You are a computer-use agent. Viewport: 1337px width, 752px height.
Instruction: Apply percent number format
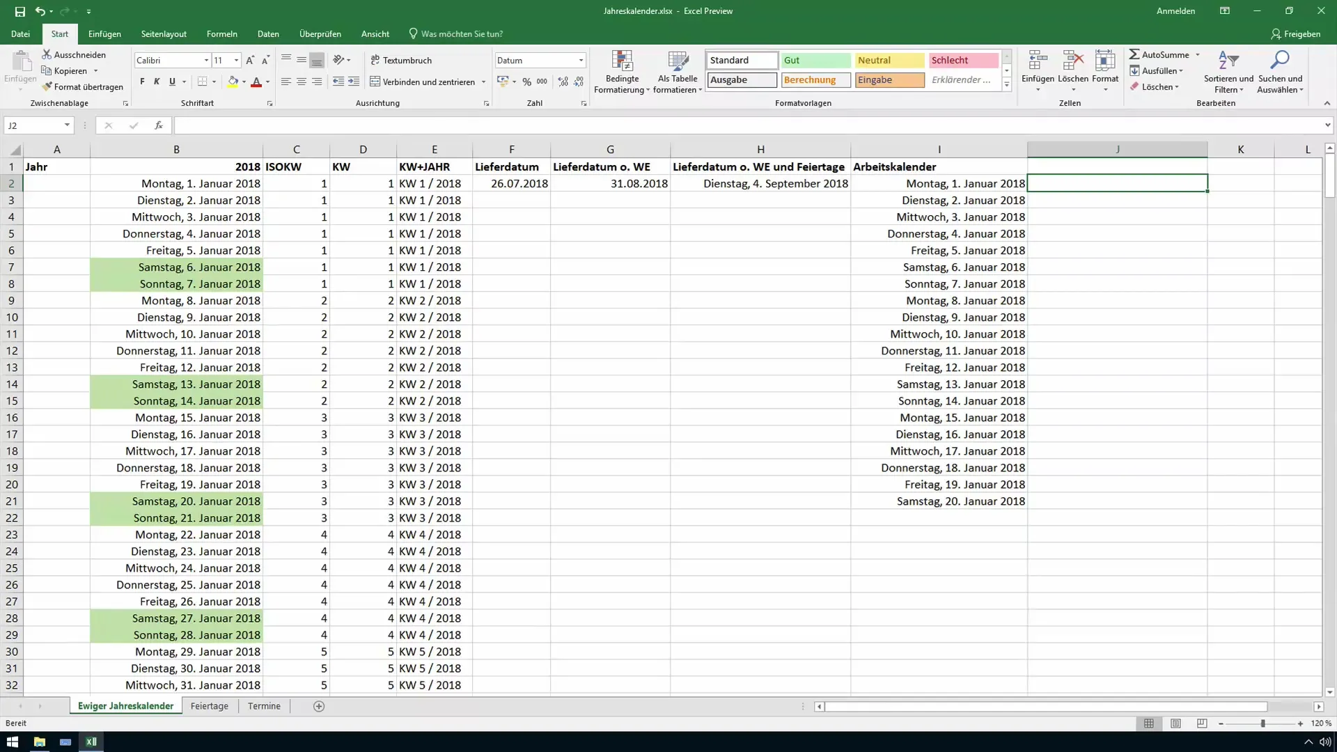(x=527, y=82)
